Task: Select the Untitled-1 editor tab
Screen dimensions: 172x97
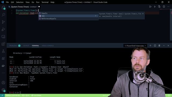Action: point(24,7)
